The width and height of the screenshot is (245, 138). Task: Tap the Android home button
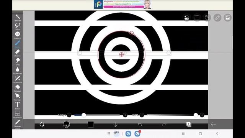click(200, 134)
